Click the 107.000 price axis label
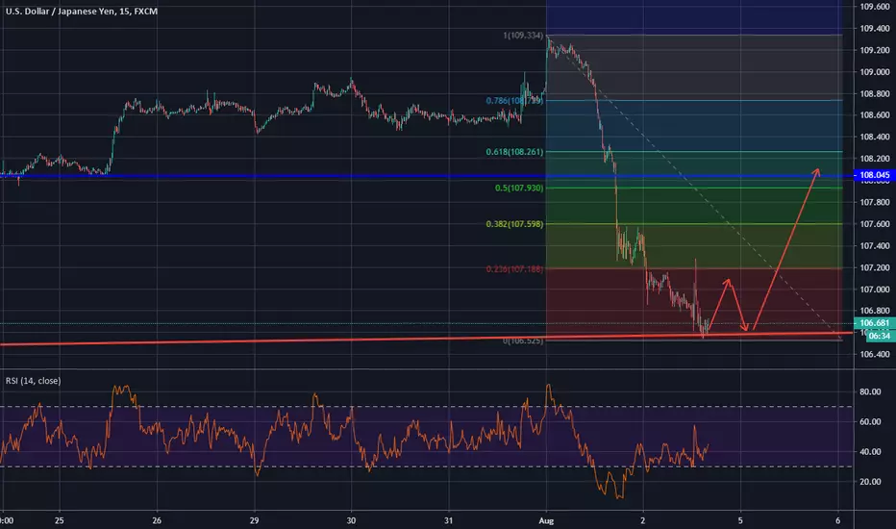This screenshot has height=529, width=896. pos(874,290)
